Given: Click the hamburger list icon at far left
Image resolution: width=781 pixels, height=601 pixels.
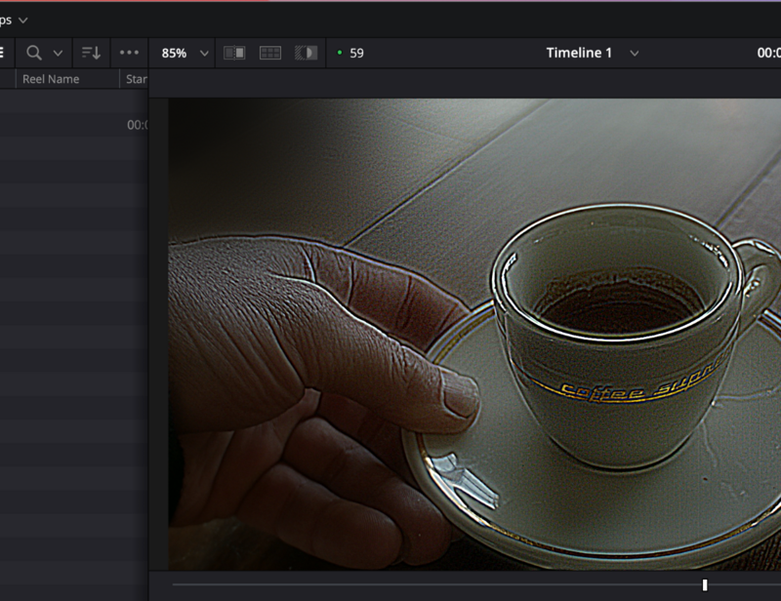Looking at the screenshot, I should pyautogui.click(x=4, y=53).
